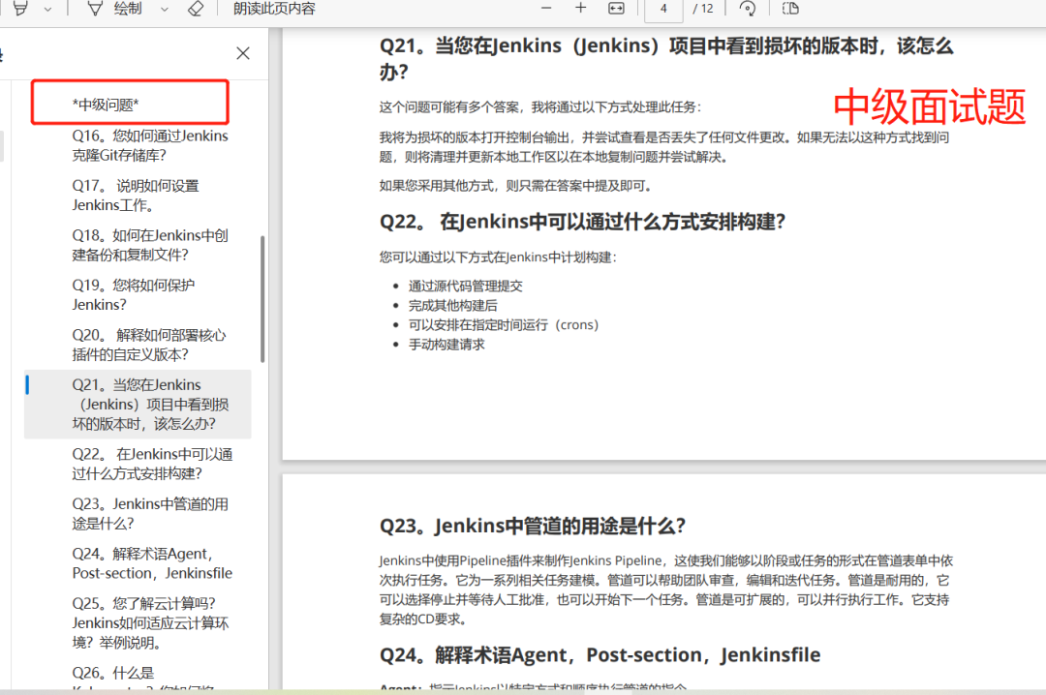Click text 您可以通过以下方式在Jenkins中计划构建
This screenshot has width=1046, height=695.
click(x=498, y=257)
